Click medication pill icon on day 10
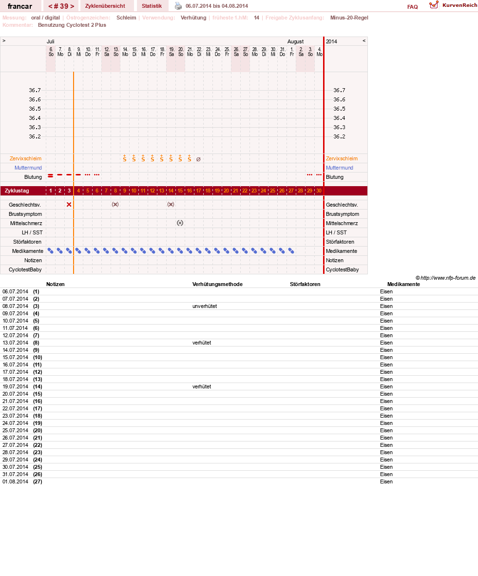Viewport: 478px width, 576px height. coord(134,251)
